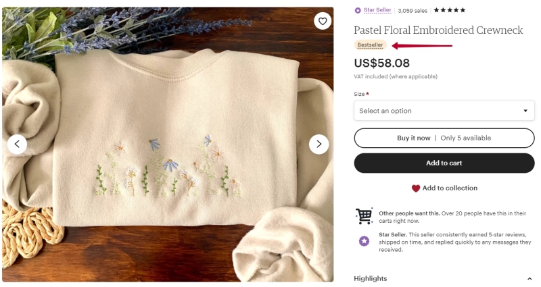The height and width of the screenshot is (287, 541).
Task: Click the Highlights heading
Action: [371, 278]
